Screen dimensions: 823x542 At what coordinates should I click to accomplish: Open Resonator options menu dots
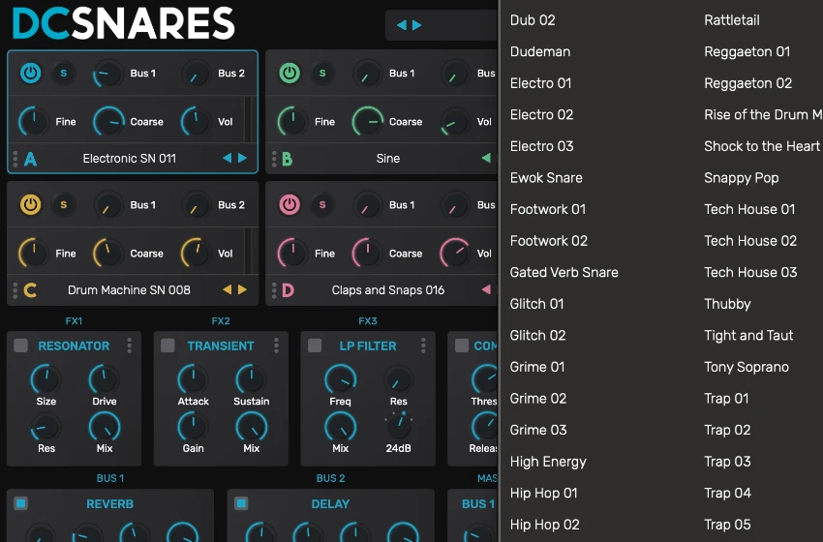point(130,346)
